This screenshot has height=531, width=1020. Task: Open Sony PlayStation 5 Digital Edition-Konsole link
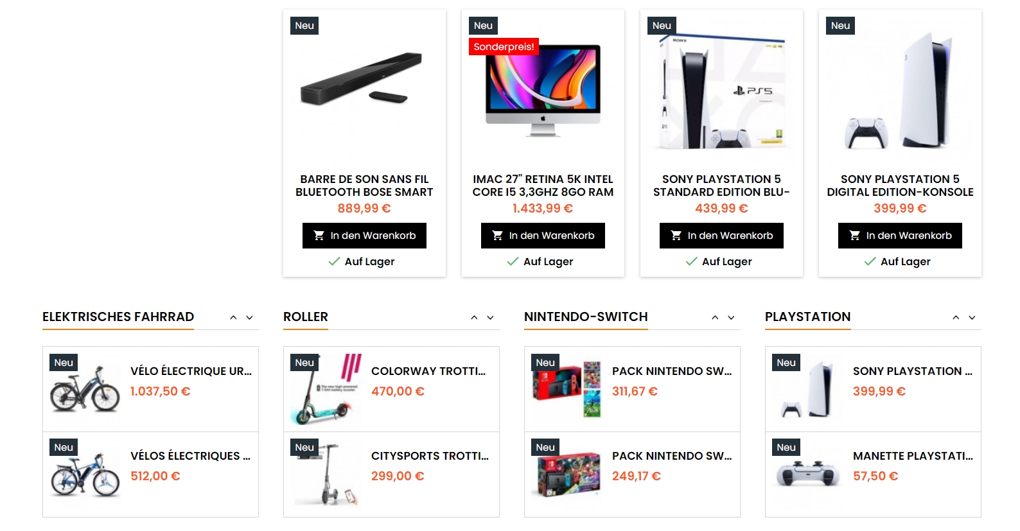[900, 186]
